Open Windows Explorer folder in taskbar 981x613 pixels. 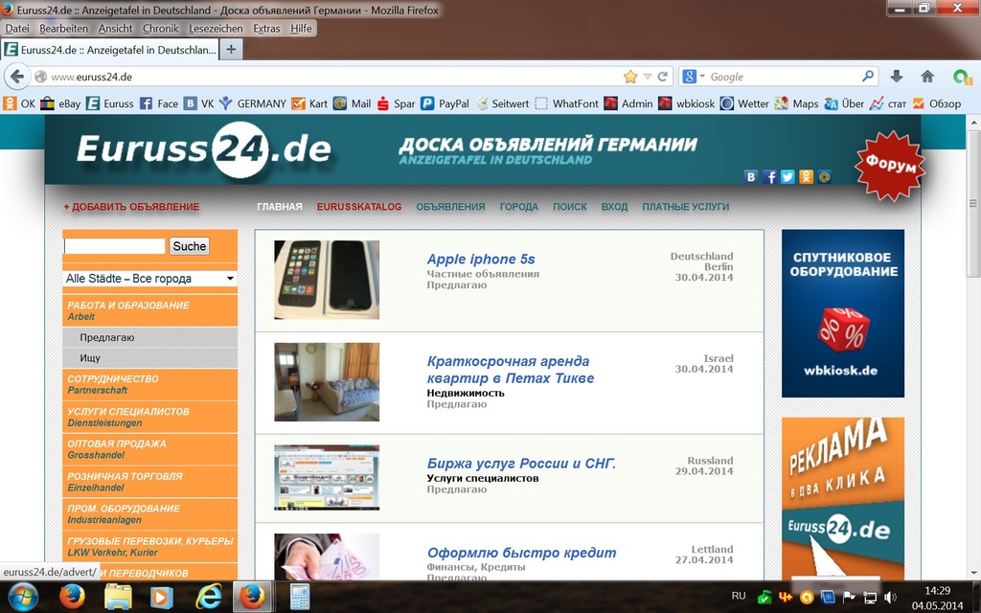(x=118, y=596)
